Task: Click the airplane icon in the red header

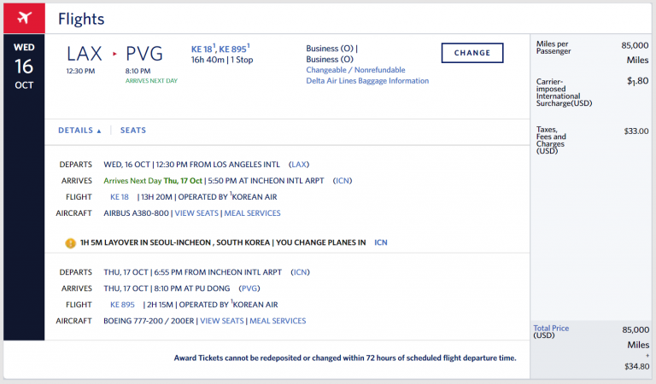Action: 24,18
